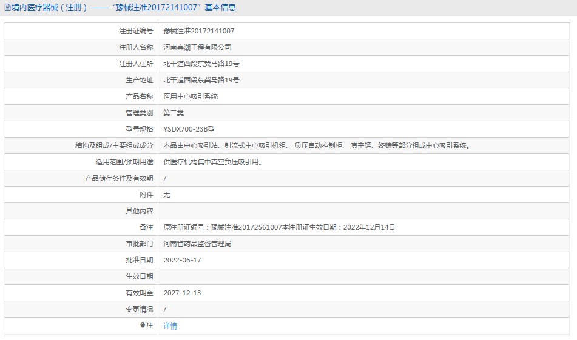Select 北干道西段东粪马路19号 in 生产地址 row

201,80
